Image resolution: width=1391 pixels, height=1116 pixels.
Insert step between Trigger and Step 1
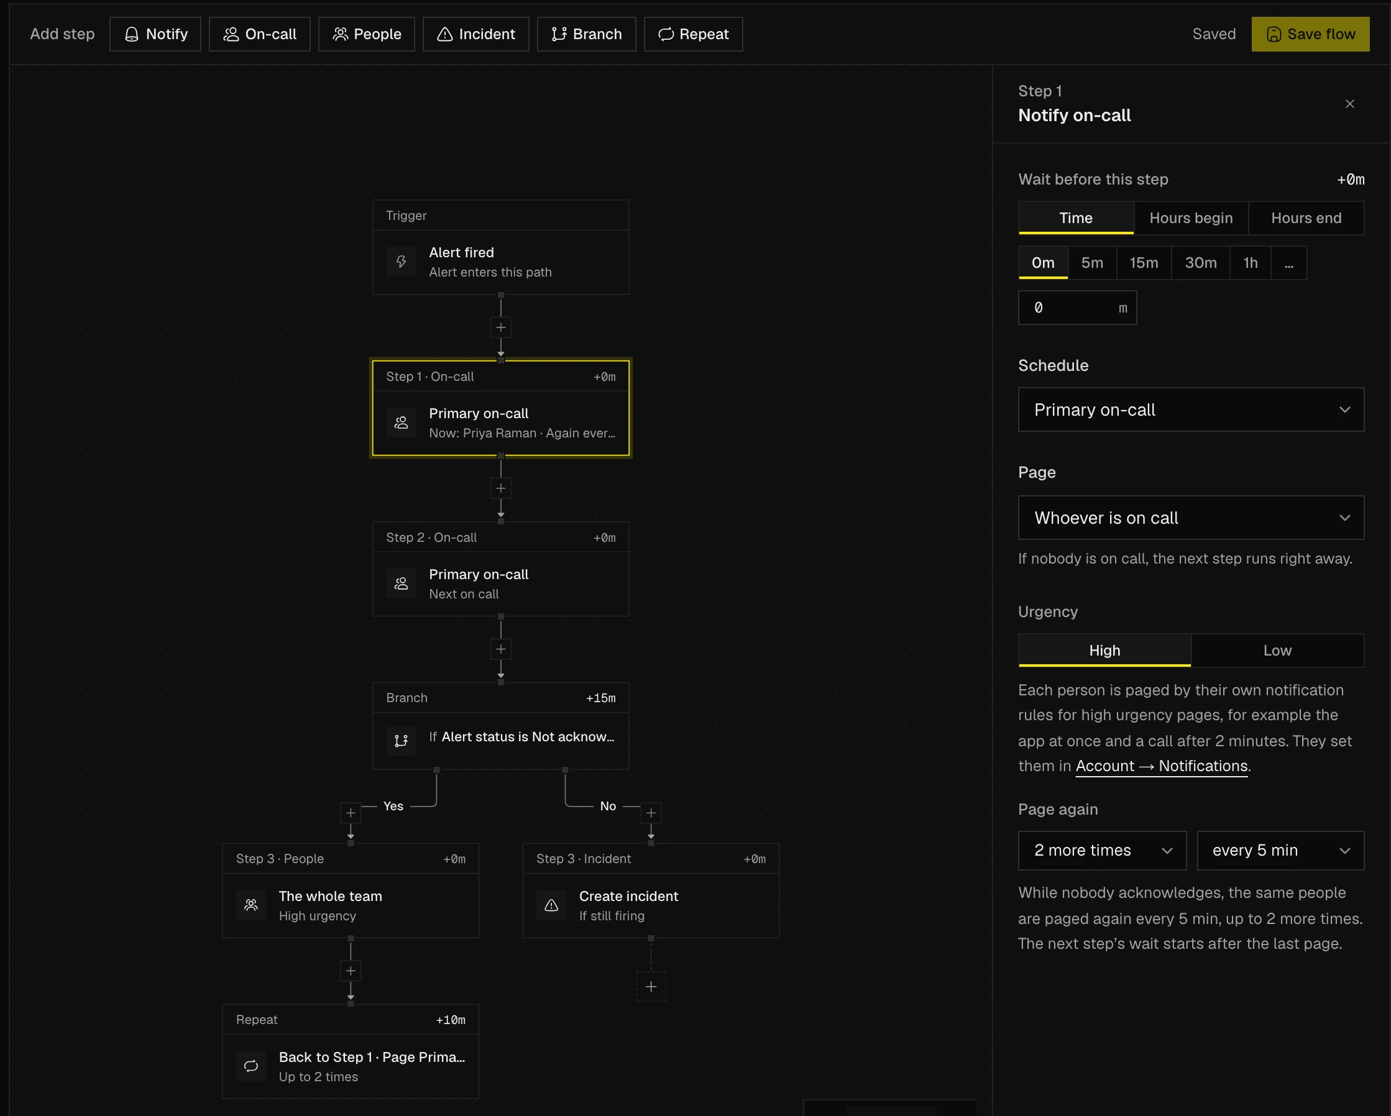[x=501, y=327]
